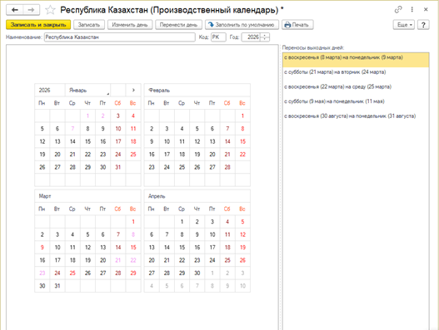The height and width of the screenshot is (330, 439).
Task: Select January 1 in the calendar
Action: pos(88,116)
